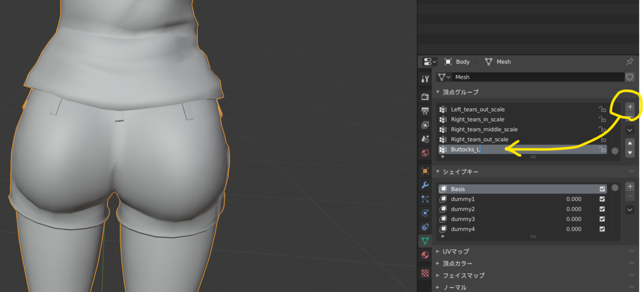Remove the selected shape key with minus
The width and height of the screenshot is (643, 292).
pyautogui.click(x=630, y=197)
